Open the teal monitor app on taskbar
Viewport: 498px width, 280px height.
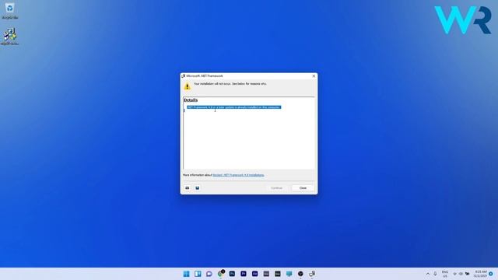pyautogui.click(x=289, y=274)
